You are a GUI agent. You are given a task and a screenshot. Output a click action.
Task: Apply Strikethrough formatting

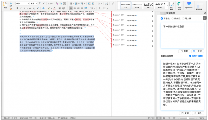click(30, 8)
